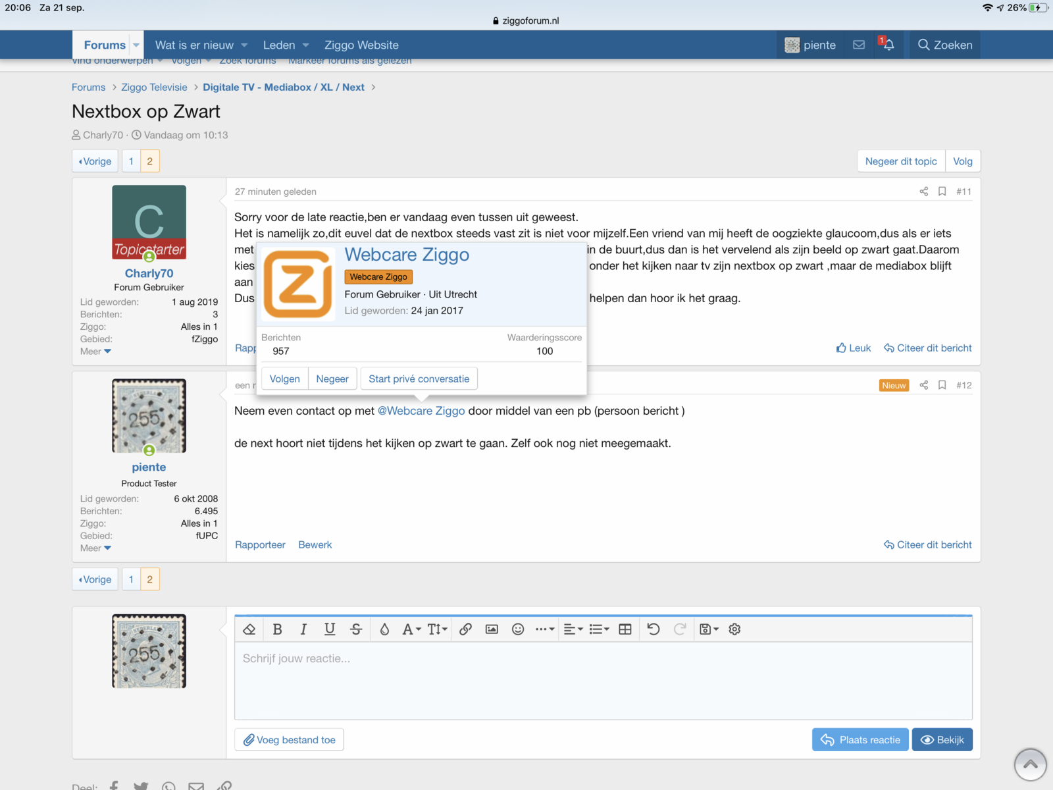
Task: Click the scroll-to-top arrow button
Action: tap(1031, 764)
